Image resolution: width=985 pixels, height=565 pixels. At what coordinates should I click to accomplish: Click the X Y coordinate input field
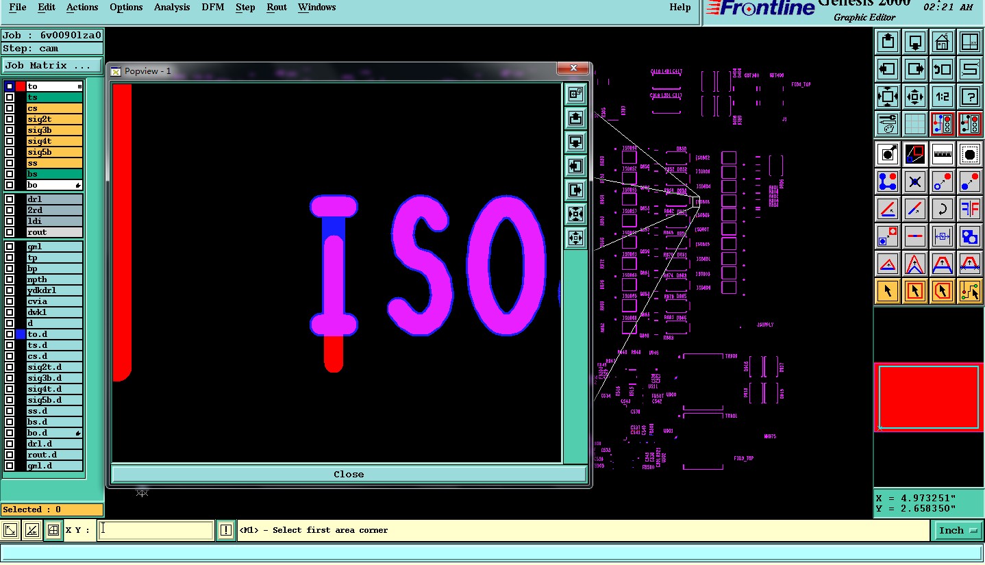coord(155,530)
